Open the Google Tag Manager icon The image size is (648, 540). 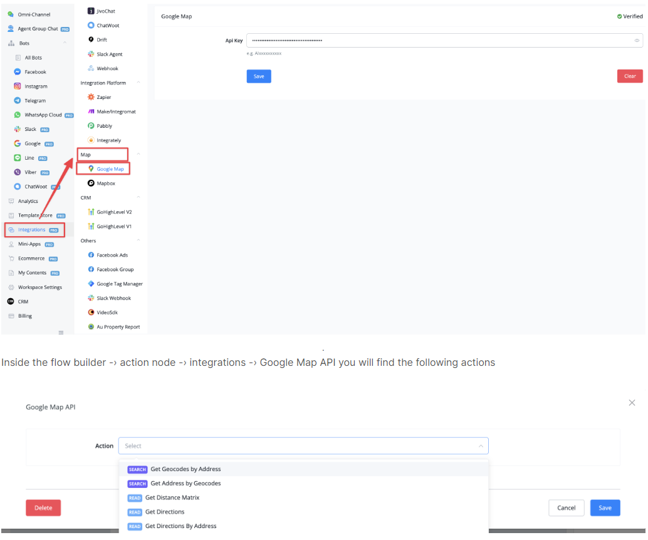(91, 284)
